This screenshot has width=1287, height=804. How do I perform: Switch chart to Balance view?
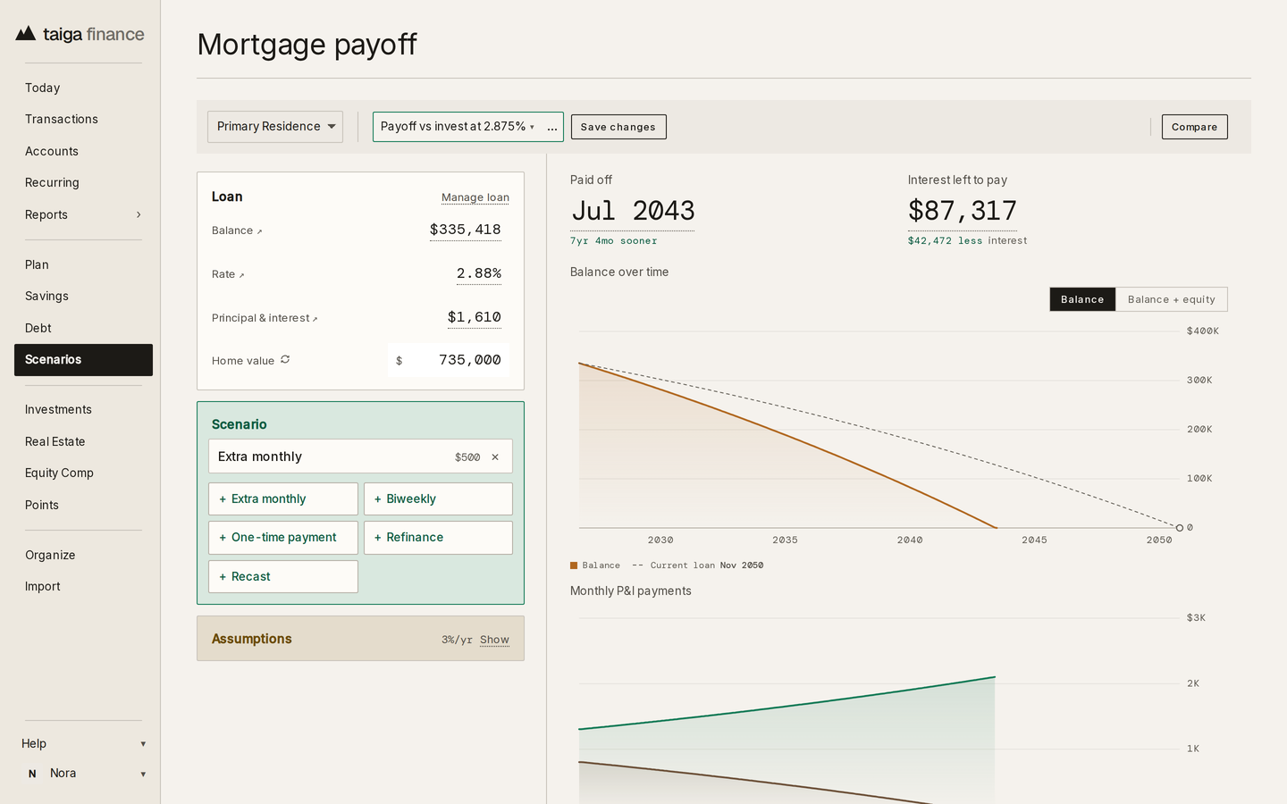[x=1082, y=299]
